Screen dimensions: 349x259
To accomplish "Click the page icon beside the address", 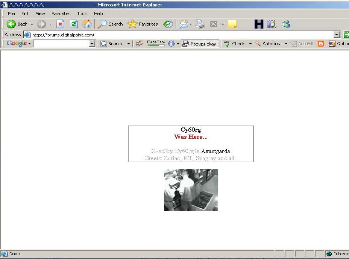I will [27, 35].
